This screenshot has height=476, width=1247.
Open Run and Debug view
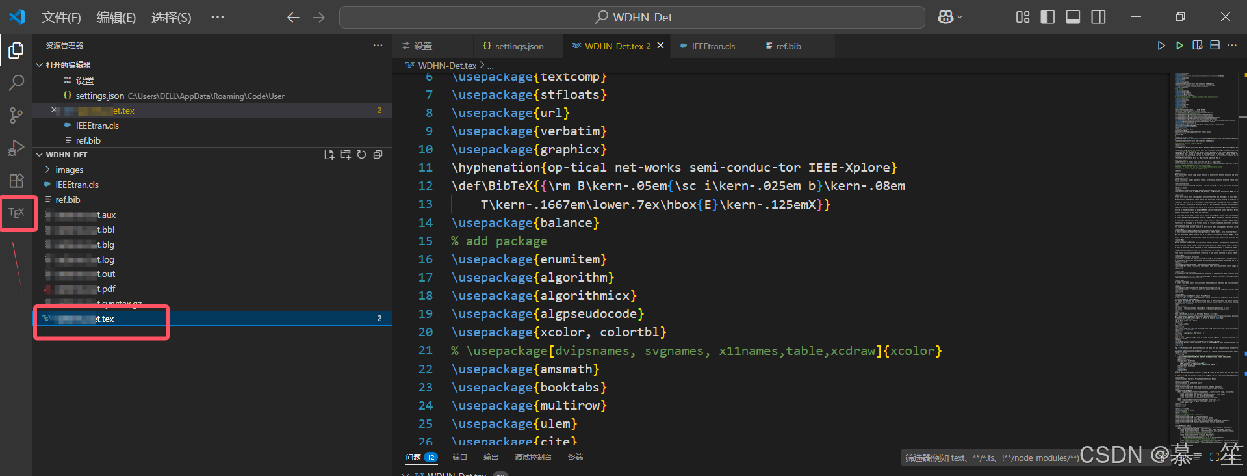tap(16, 148)
